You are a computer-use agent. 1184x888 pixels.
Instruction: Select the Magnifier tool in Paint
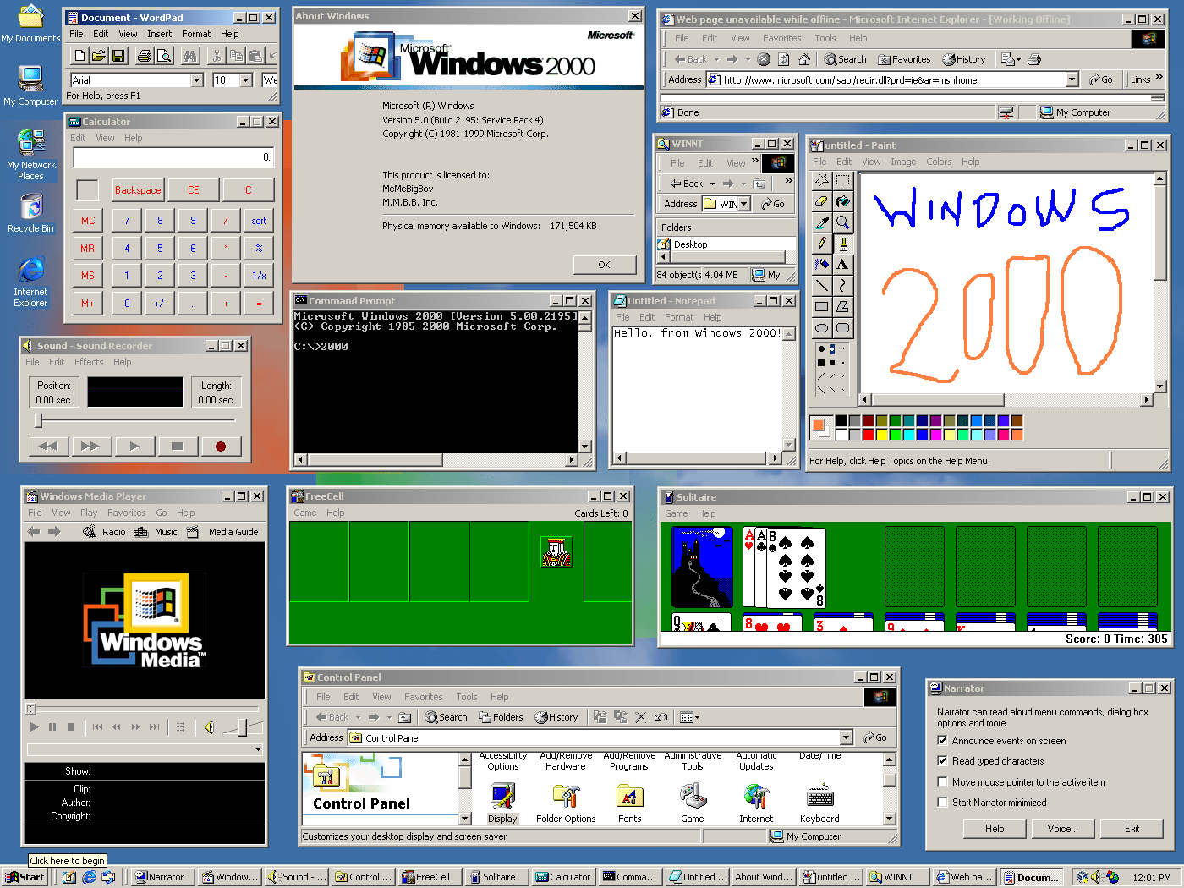click(842, 222)
